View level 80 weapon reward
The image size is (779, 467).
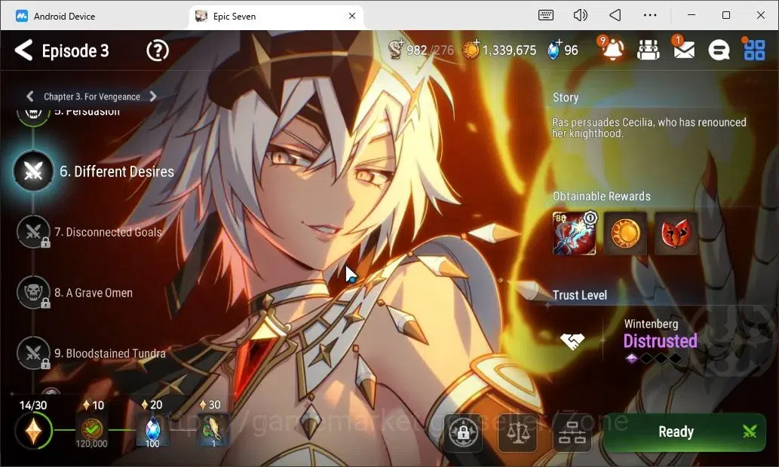pos(575,233)
